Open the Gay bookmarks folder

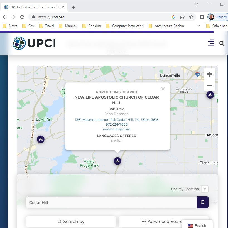click(x=28, y=26)
